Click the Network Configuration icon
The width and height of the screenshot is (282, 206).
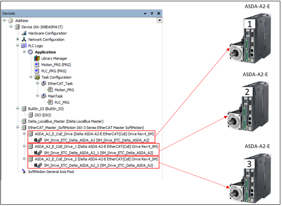pyautogui.click(x=24, y=40)
